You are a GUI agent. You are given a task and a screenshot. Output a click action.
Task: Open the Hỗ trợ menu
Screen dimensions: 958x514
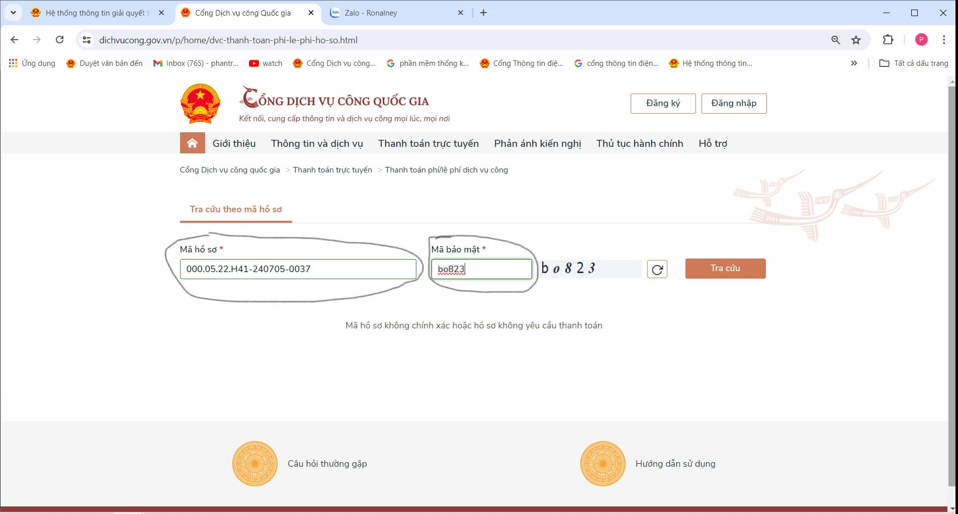tap(713, 143)
